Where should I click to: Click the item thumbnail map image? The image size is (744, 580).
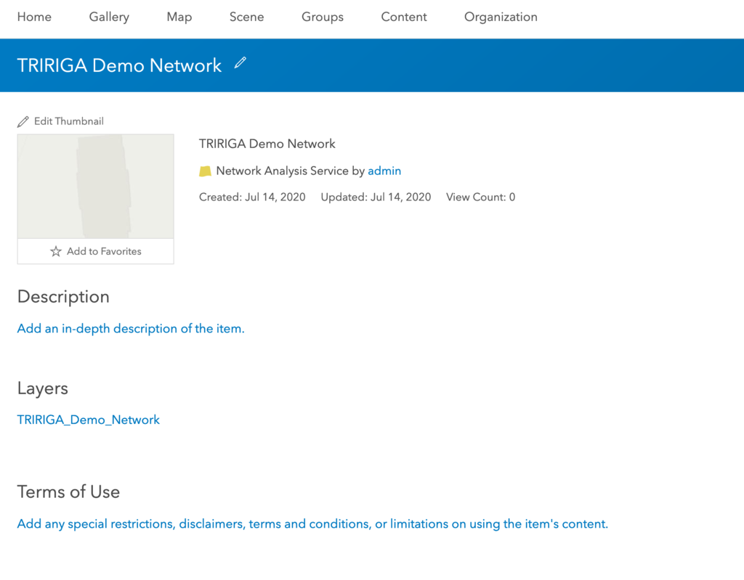point(95,187)
